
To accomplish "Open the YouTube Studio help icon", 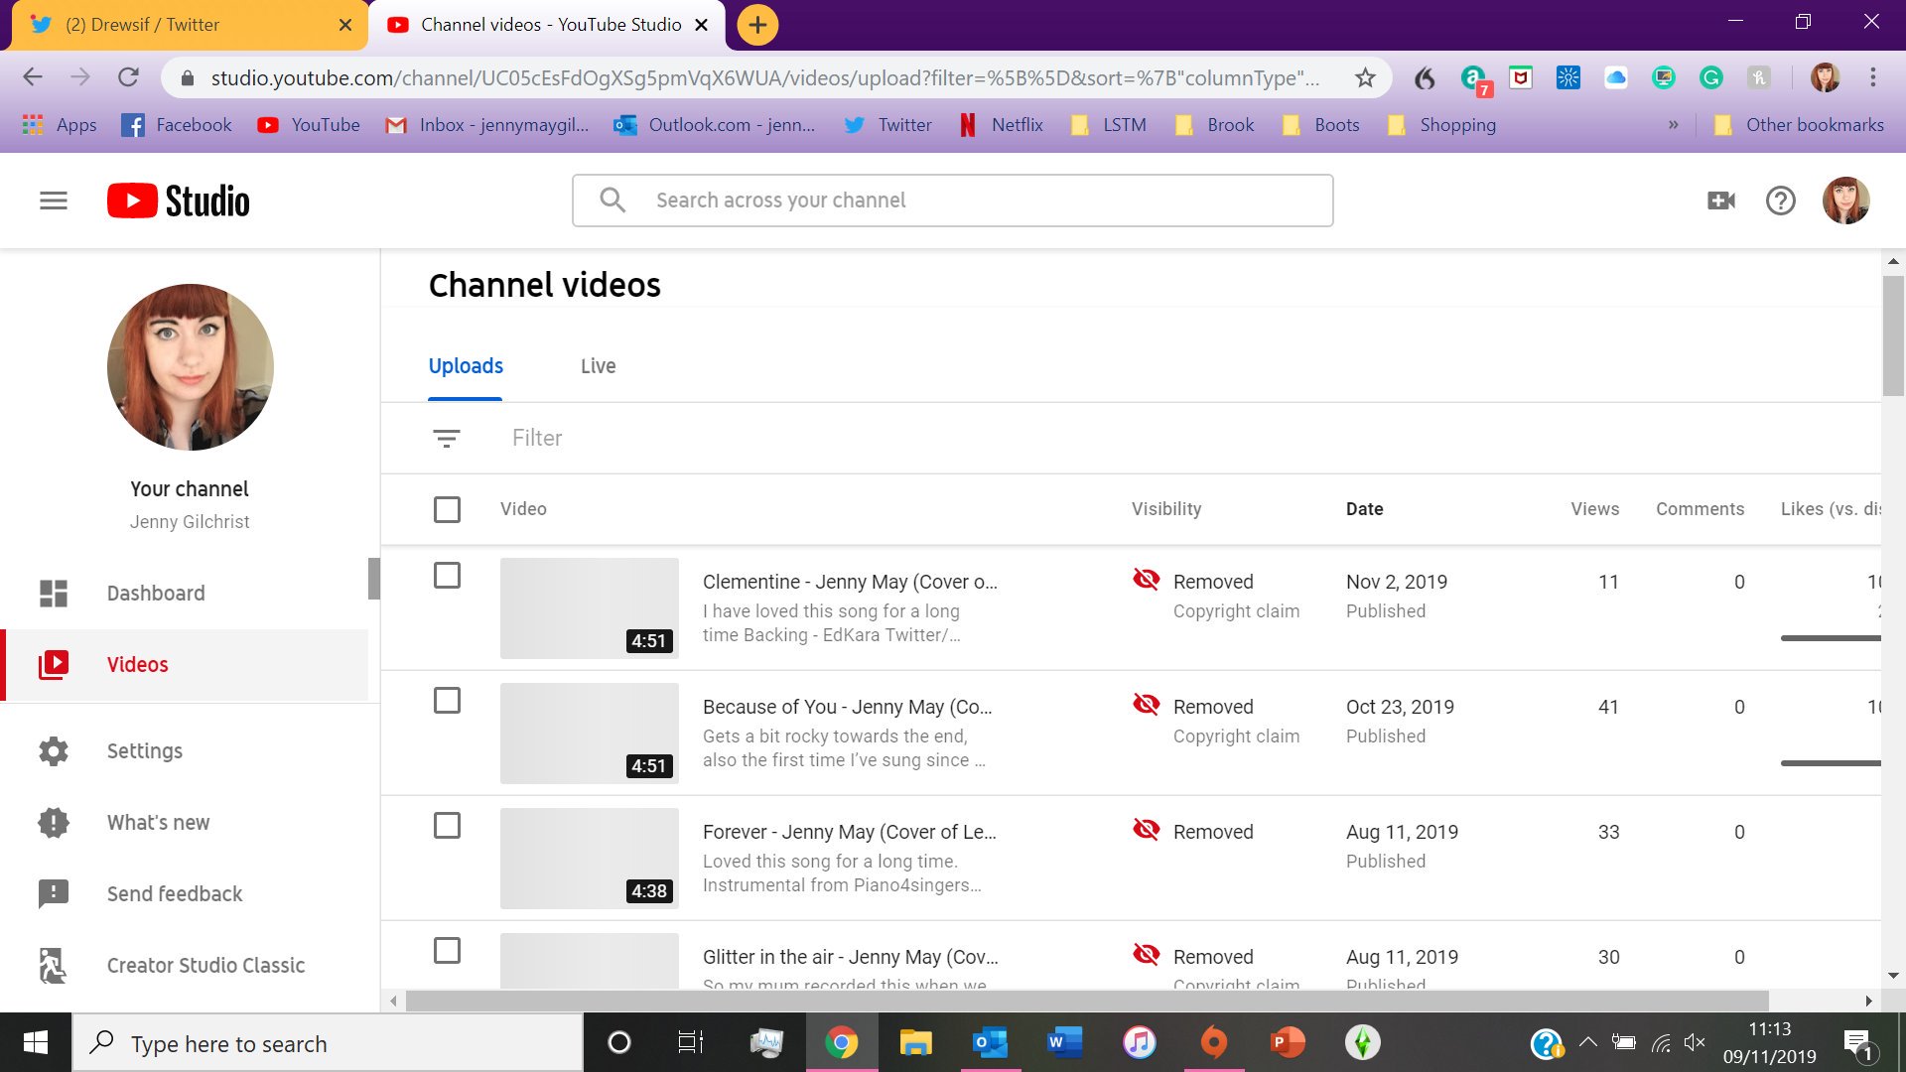I will (x=1781, y=200).
